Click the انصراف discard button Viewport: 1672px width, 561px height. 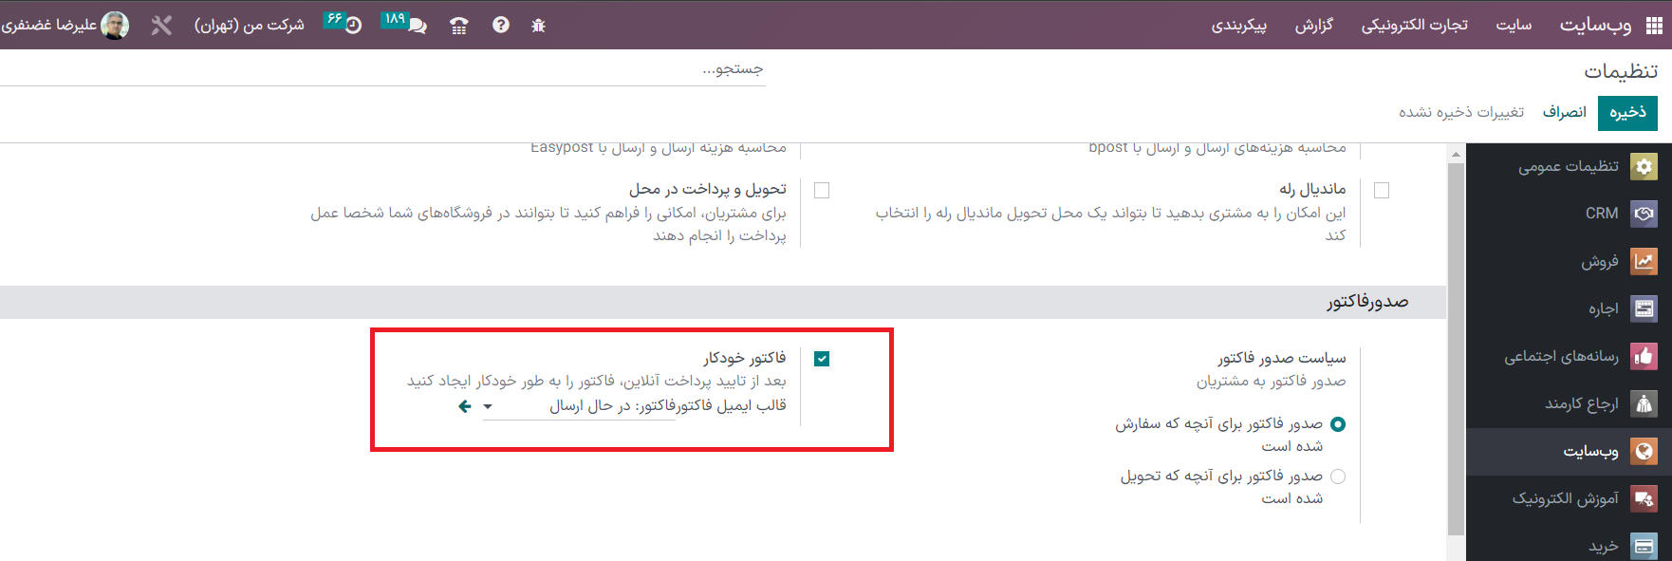(1564, 113)
